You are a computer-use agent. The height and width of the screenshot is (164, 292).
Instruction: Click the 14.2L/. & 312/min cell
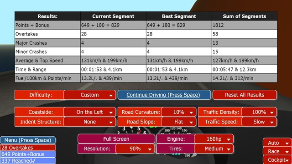click(245, 78)
